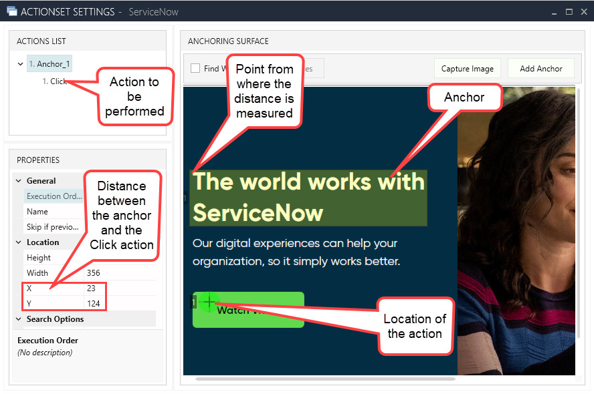Select the 1. Anchor_1 item
594x394 pixels.
click(50, 64)
